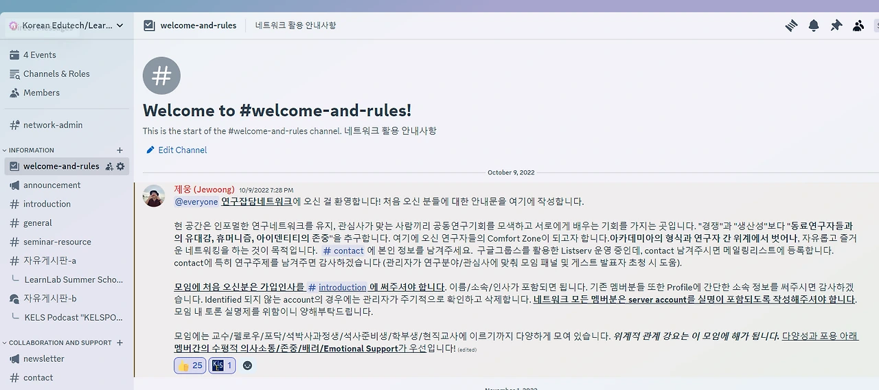Click pencil icon beside Edit Channel
The height and width of the screenshot is (390, 879).
[x=150, y=150]
